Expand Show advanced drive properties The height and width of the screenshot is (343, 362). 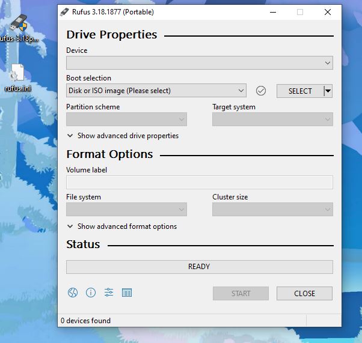123,136
